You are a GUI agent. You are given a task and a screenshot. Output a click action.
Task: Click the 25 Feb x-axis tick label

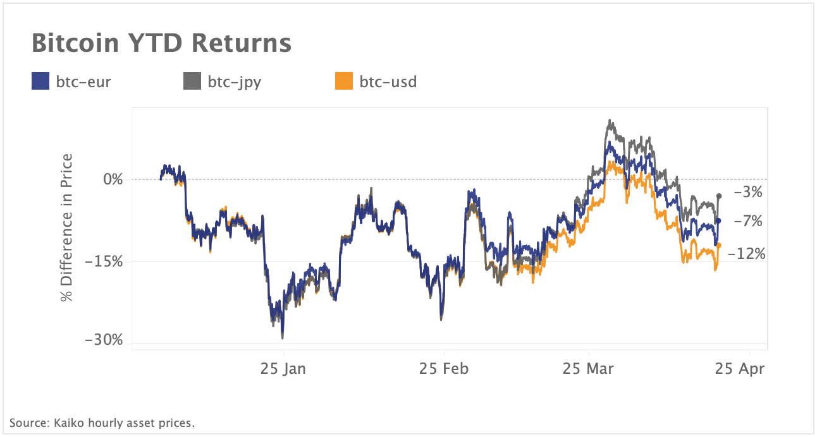[x=444, y=369]
